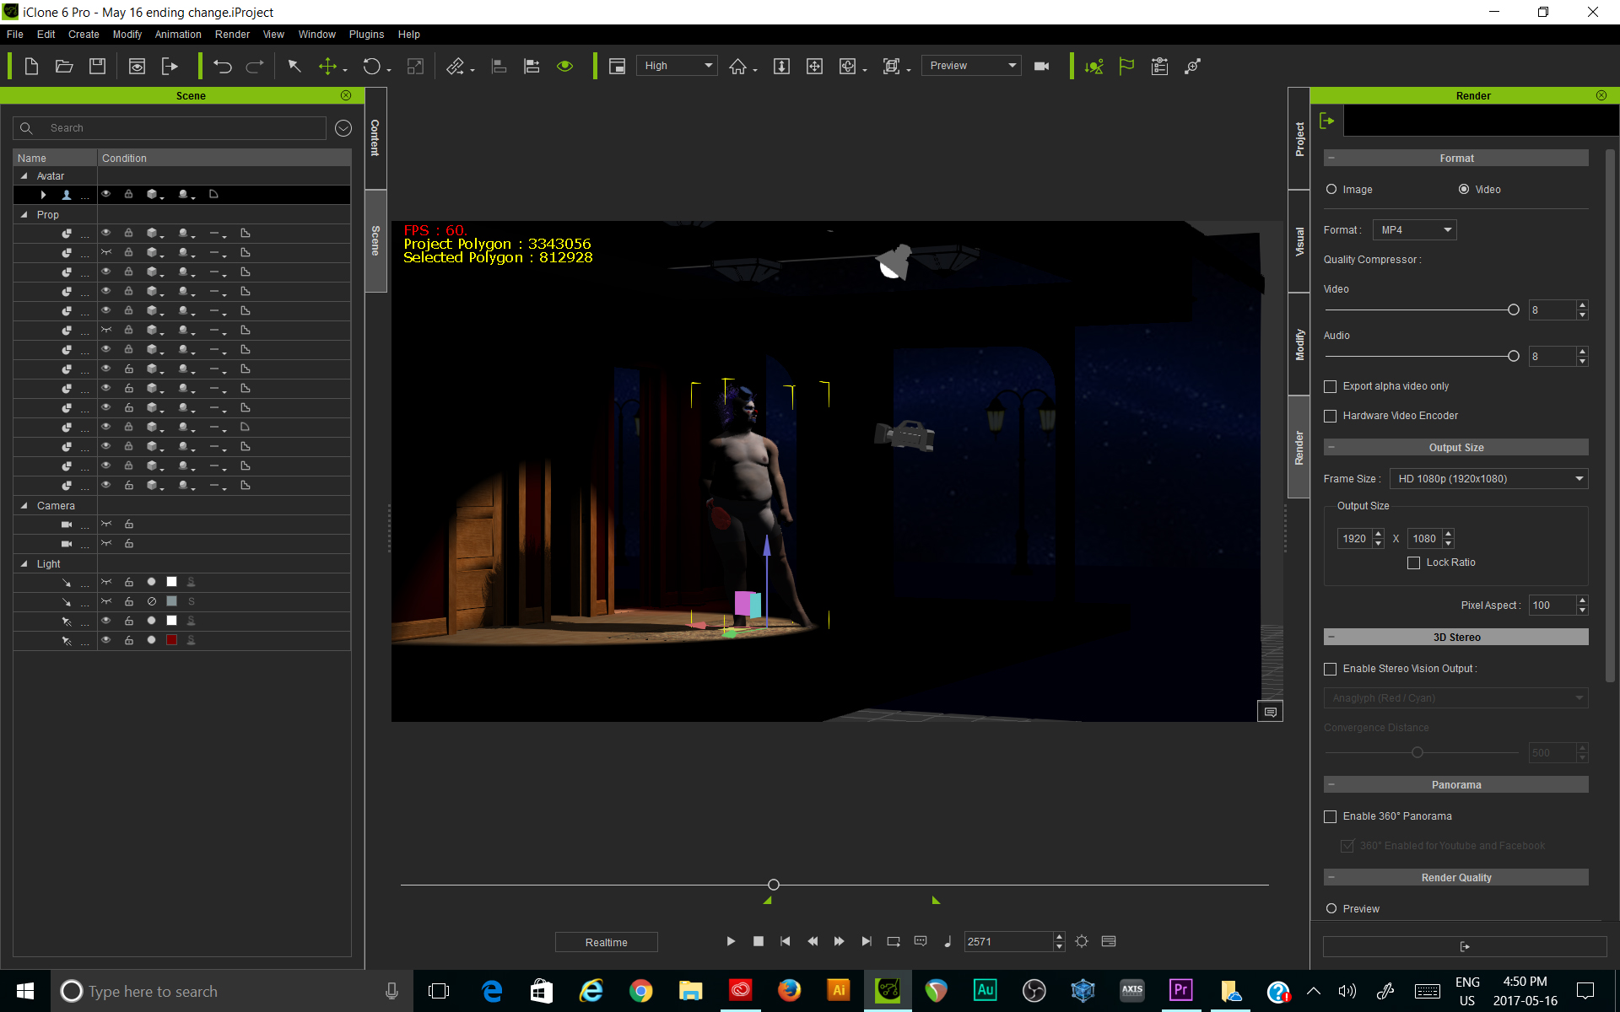The height and width of the screenshot is (1012, 1620).
Task: Click the Video quality slider handle
Action: tap(1514, 310)
